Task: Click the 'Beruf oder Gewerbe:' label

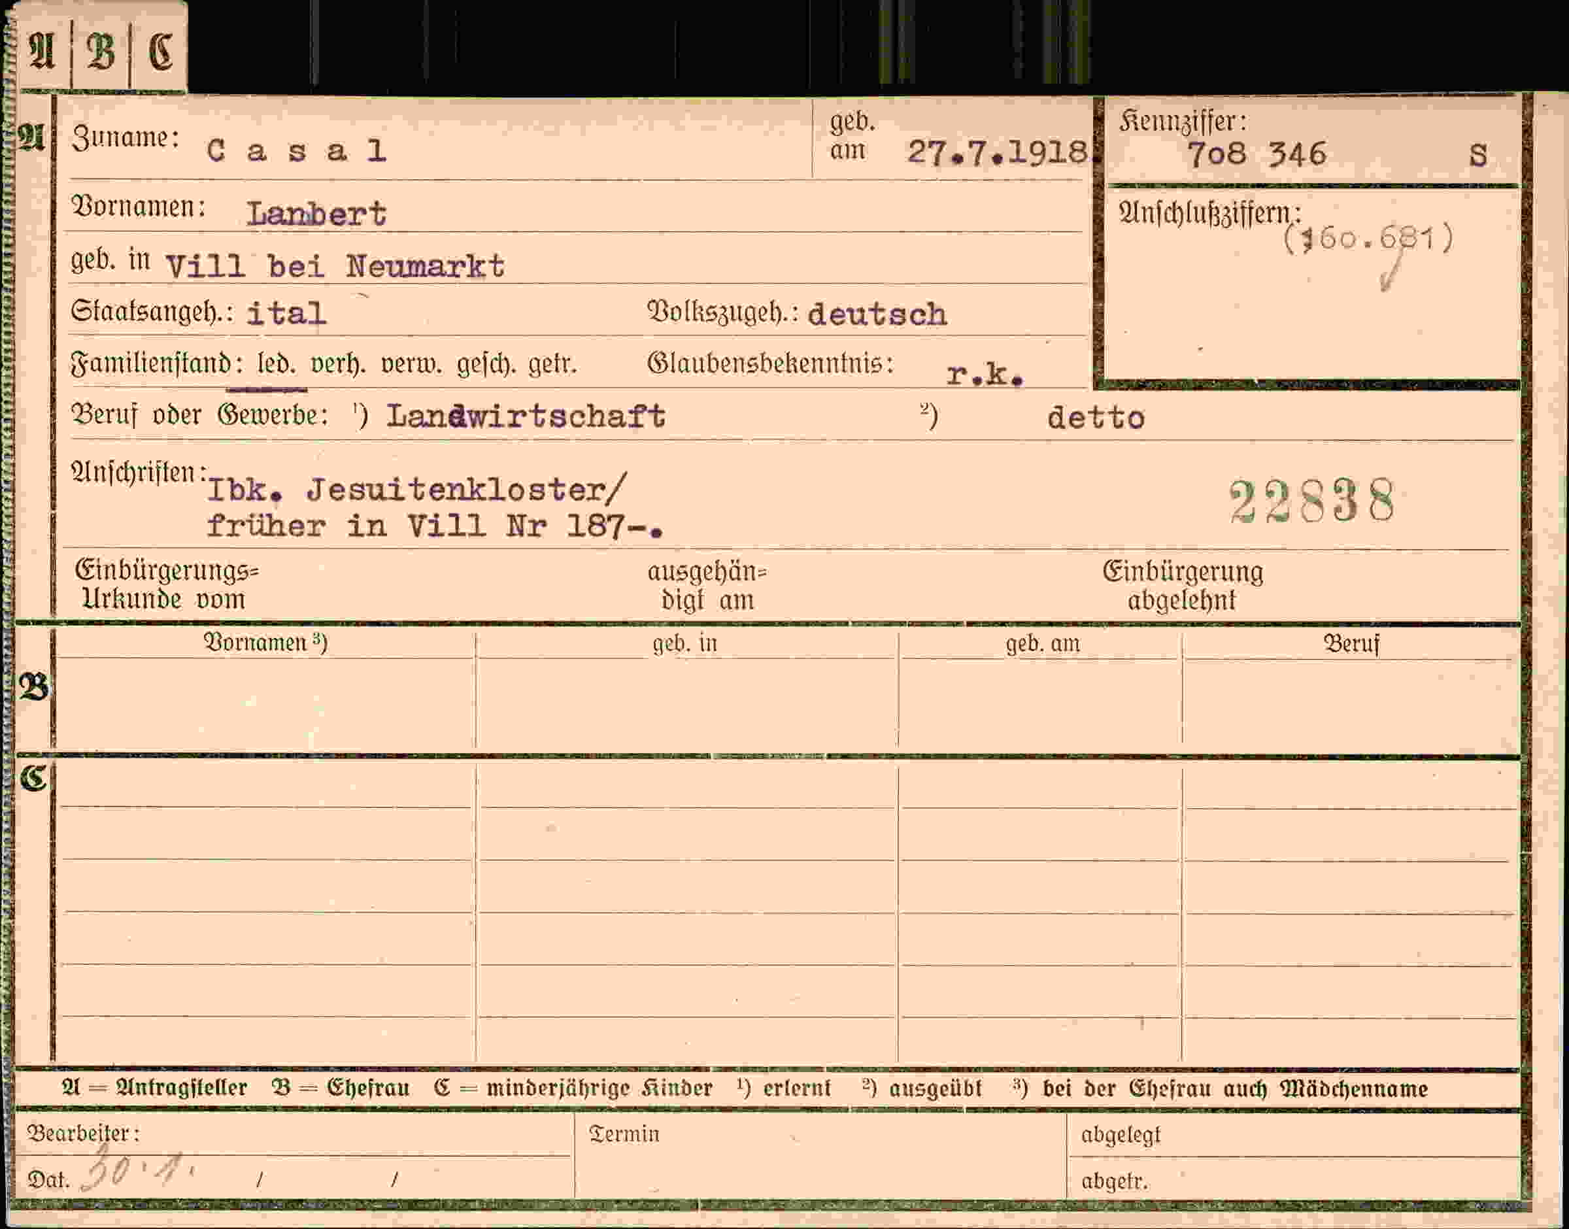Action: (x=199, y=414)
